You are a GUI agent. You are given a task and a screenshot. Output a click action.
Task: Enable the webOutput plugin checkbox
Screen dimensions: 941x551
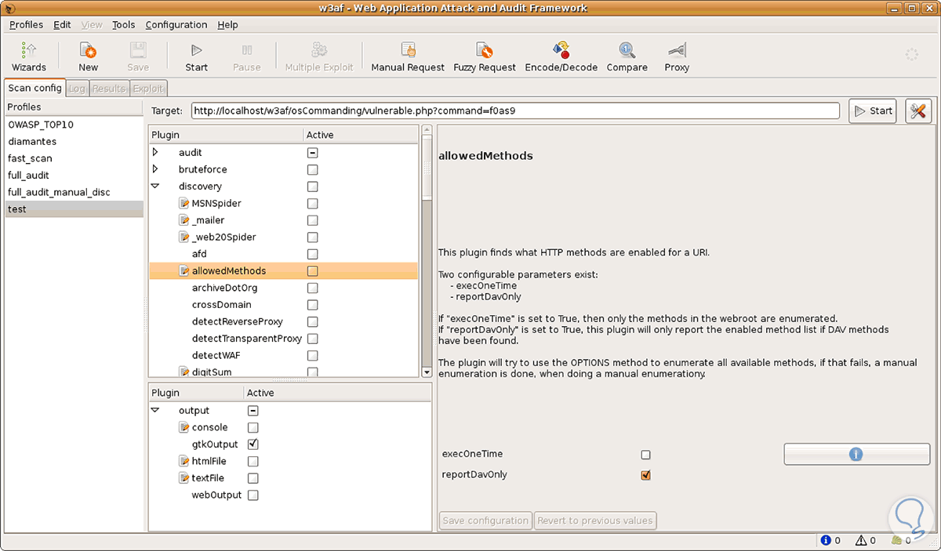(253, 495)
